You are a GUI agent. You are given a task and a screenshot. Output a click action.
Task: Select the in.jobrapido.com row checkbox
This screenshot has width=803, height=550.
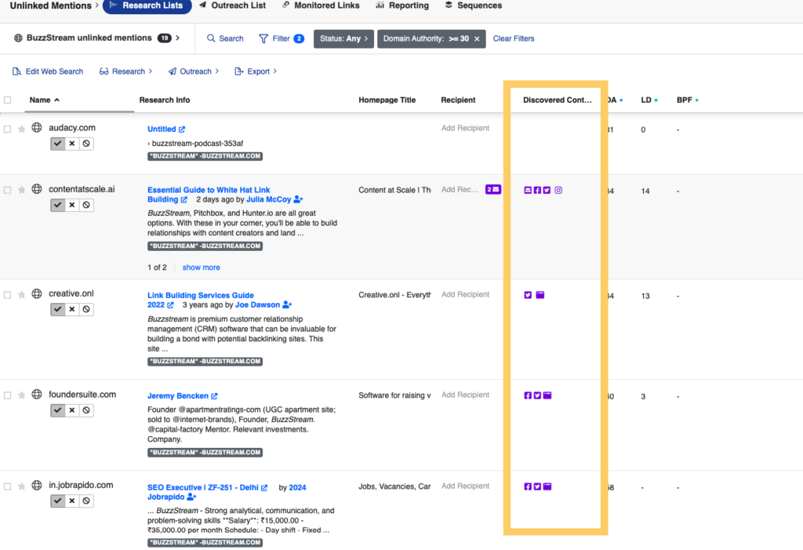[x=8, y=486]
